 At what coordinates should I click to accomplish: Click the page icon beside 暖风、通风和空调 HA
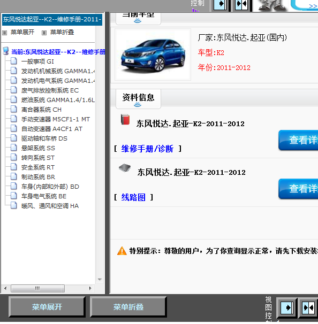(14, 206)
